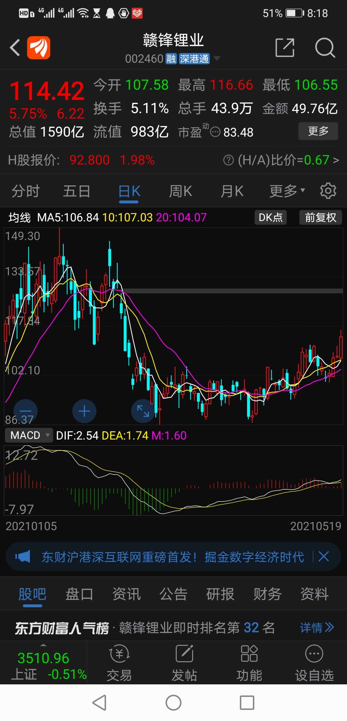Open the 研报 tab

coord(220,594)
